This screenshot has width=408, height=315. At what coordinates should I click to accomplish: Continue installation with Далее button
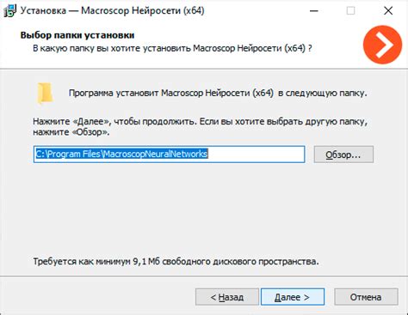tap(293, 297)
